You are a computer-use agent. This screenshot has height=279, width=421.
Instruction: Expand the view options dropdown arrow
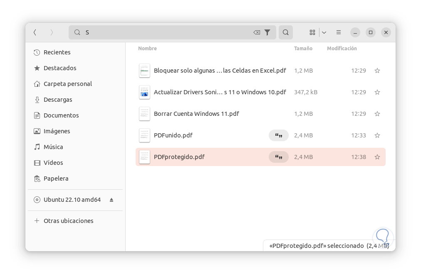click(x=324, y=32)
